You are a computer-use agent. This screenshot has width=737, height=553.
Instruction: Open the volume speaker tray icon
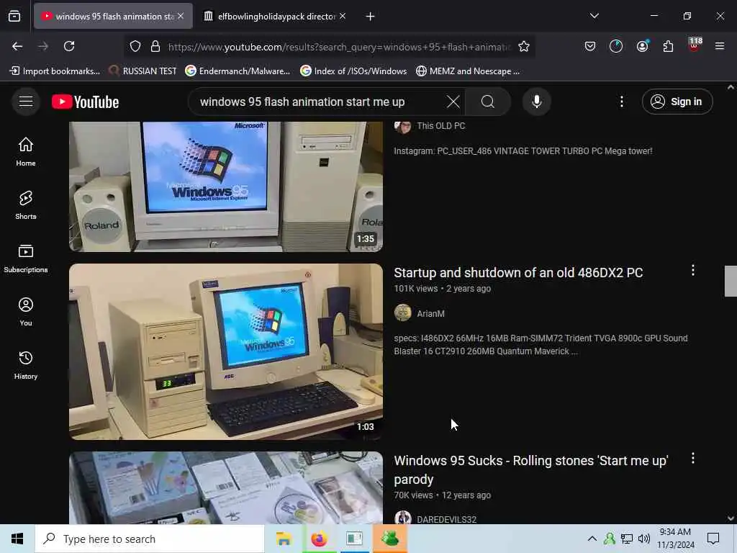643,539
